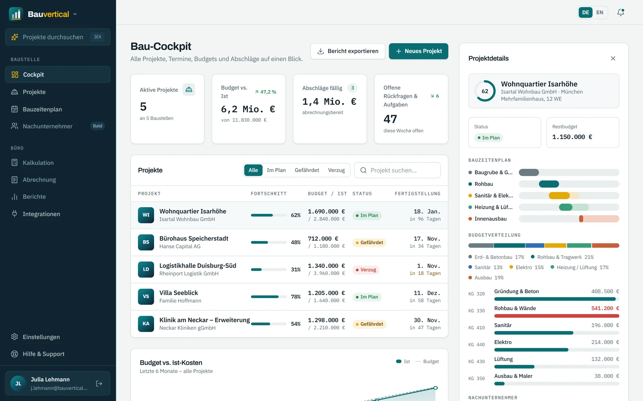Open Abrechnung in the sidebar

[x=58, y=180]
